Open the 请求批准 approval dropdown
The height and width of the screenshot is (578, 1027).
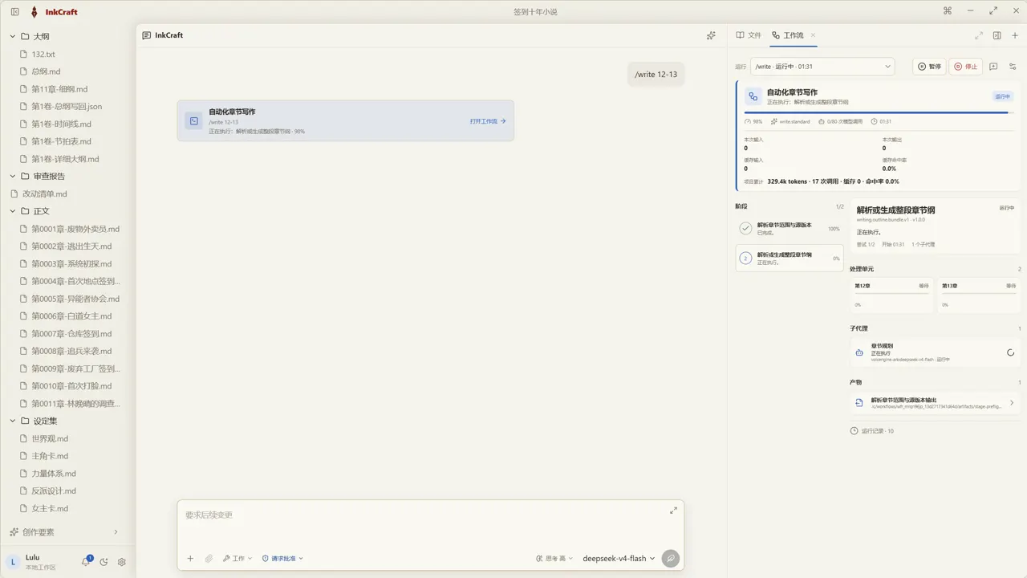[282, 559]
